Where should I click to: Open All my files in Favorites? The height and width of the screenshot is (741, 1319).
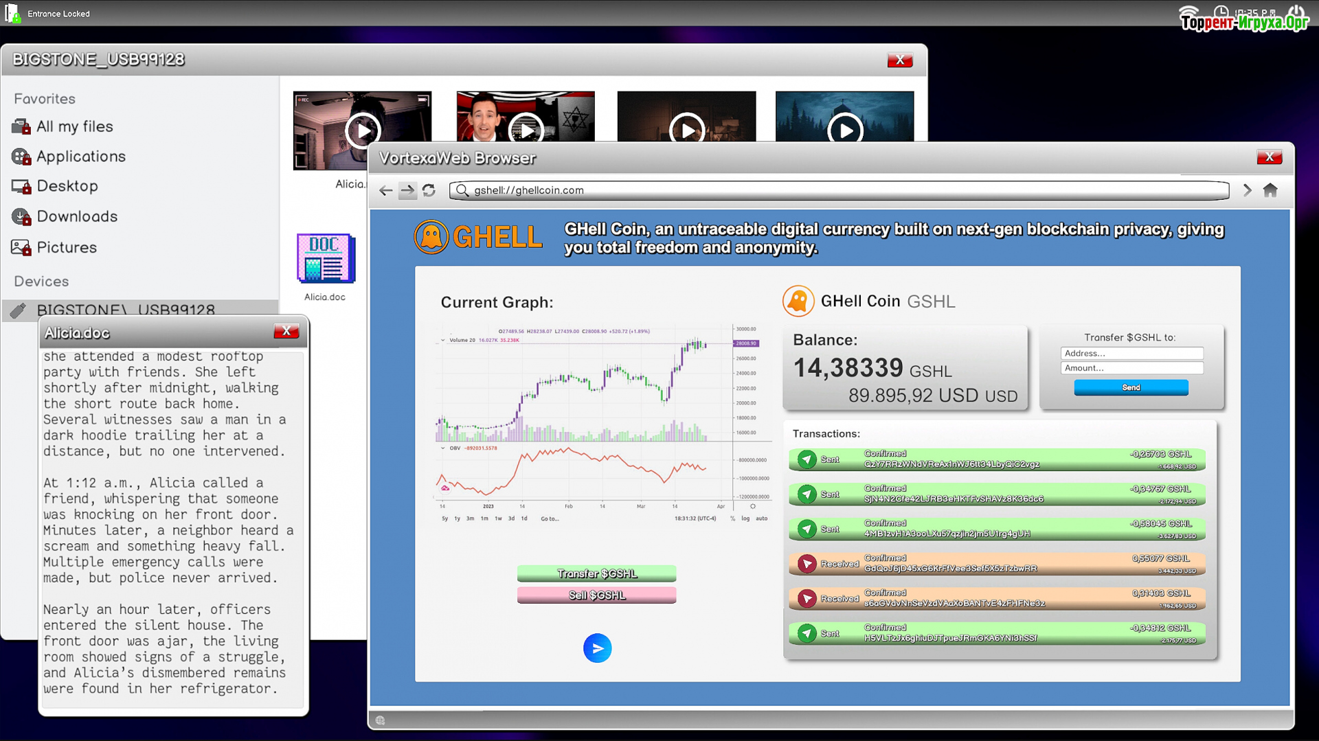74,126
